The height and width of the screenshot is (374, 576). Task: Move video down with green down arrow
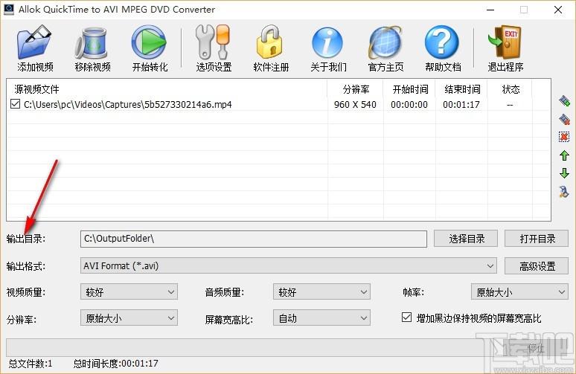[x=564, y=173]
